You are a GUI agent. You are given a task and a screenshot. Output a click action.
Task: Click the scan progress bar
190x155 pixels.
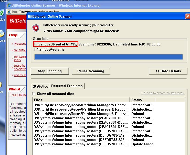tap(109, 57)
